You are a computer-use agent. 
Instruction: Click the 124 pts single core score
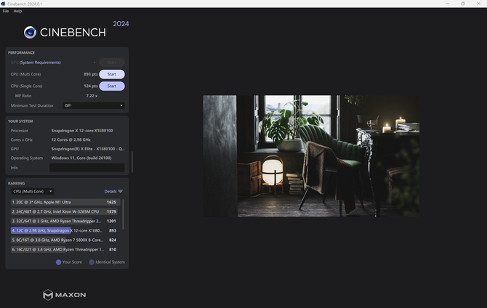(x=90, y=86)
